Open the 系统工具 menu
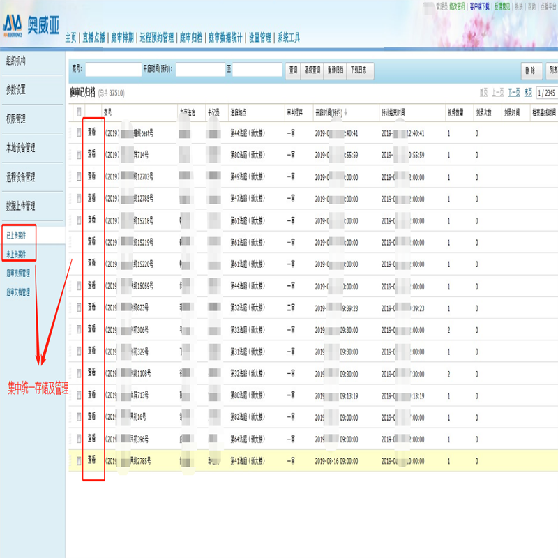 pyautogui.click(x=289, y=38)
